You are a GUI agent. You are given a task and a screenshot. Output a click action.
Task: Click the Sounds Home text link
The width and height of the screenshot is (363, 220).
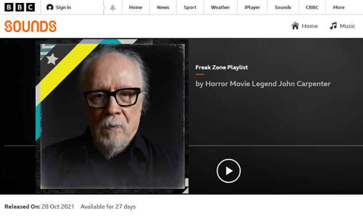(x=310, y=26)
